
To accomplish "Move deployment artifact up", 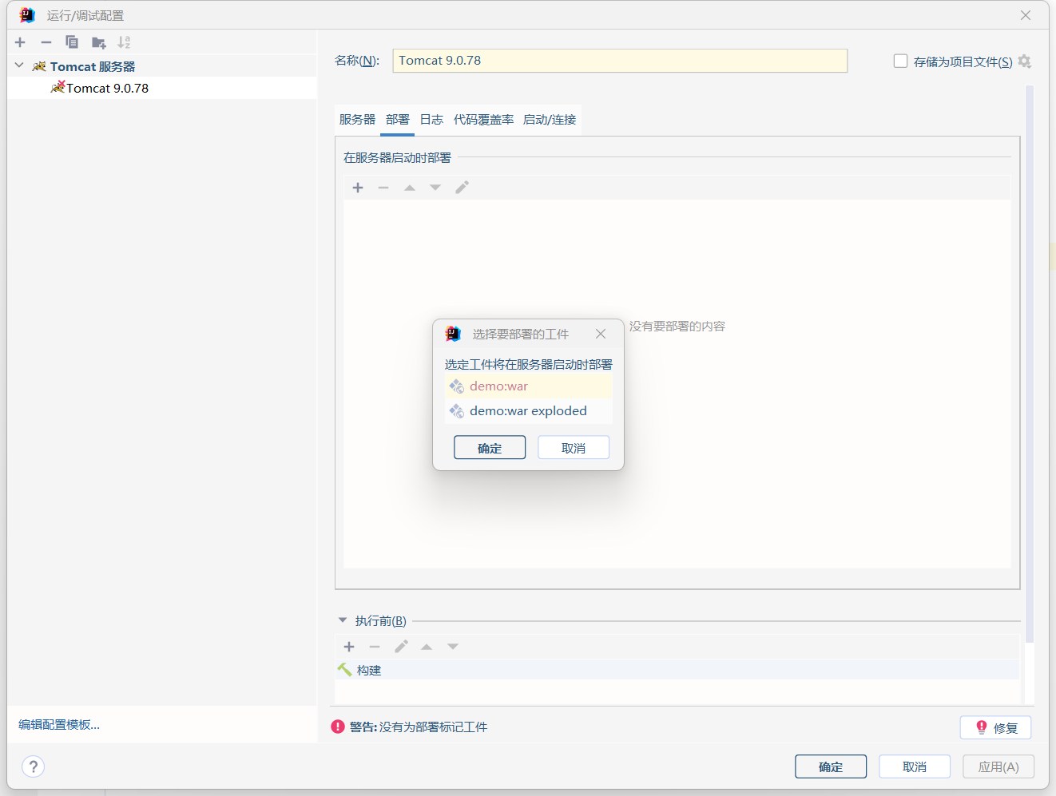I will click(x=409, y=188).
